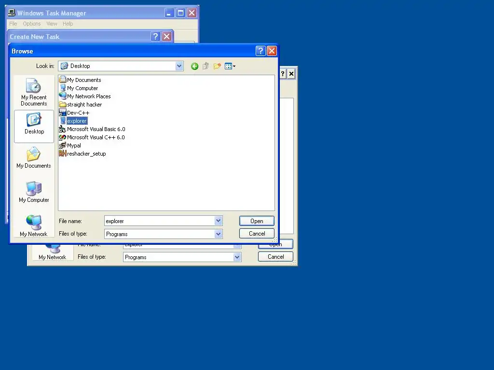Image resolution: width=494 pixels, height=370 pixels.
Task: Click Open button in front Browse dialog
Action: [257, 221]
